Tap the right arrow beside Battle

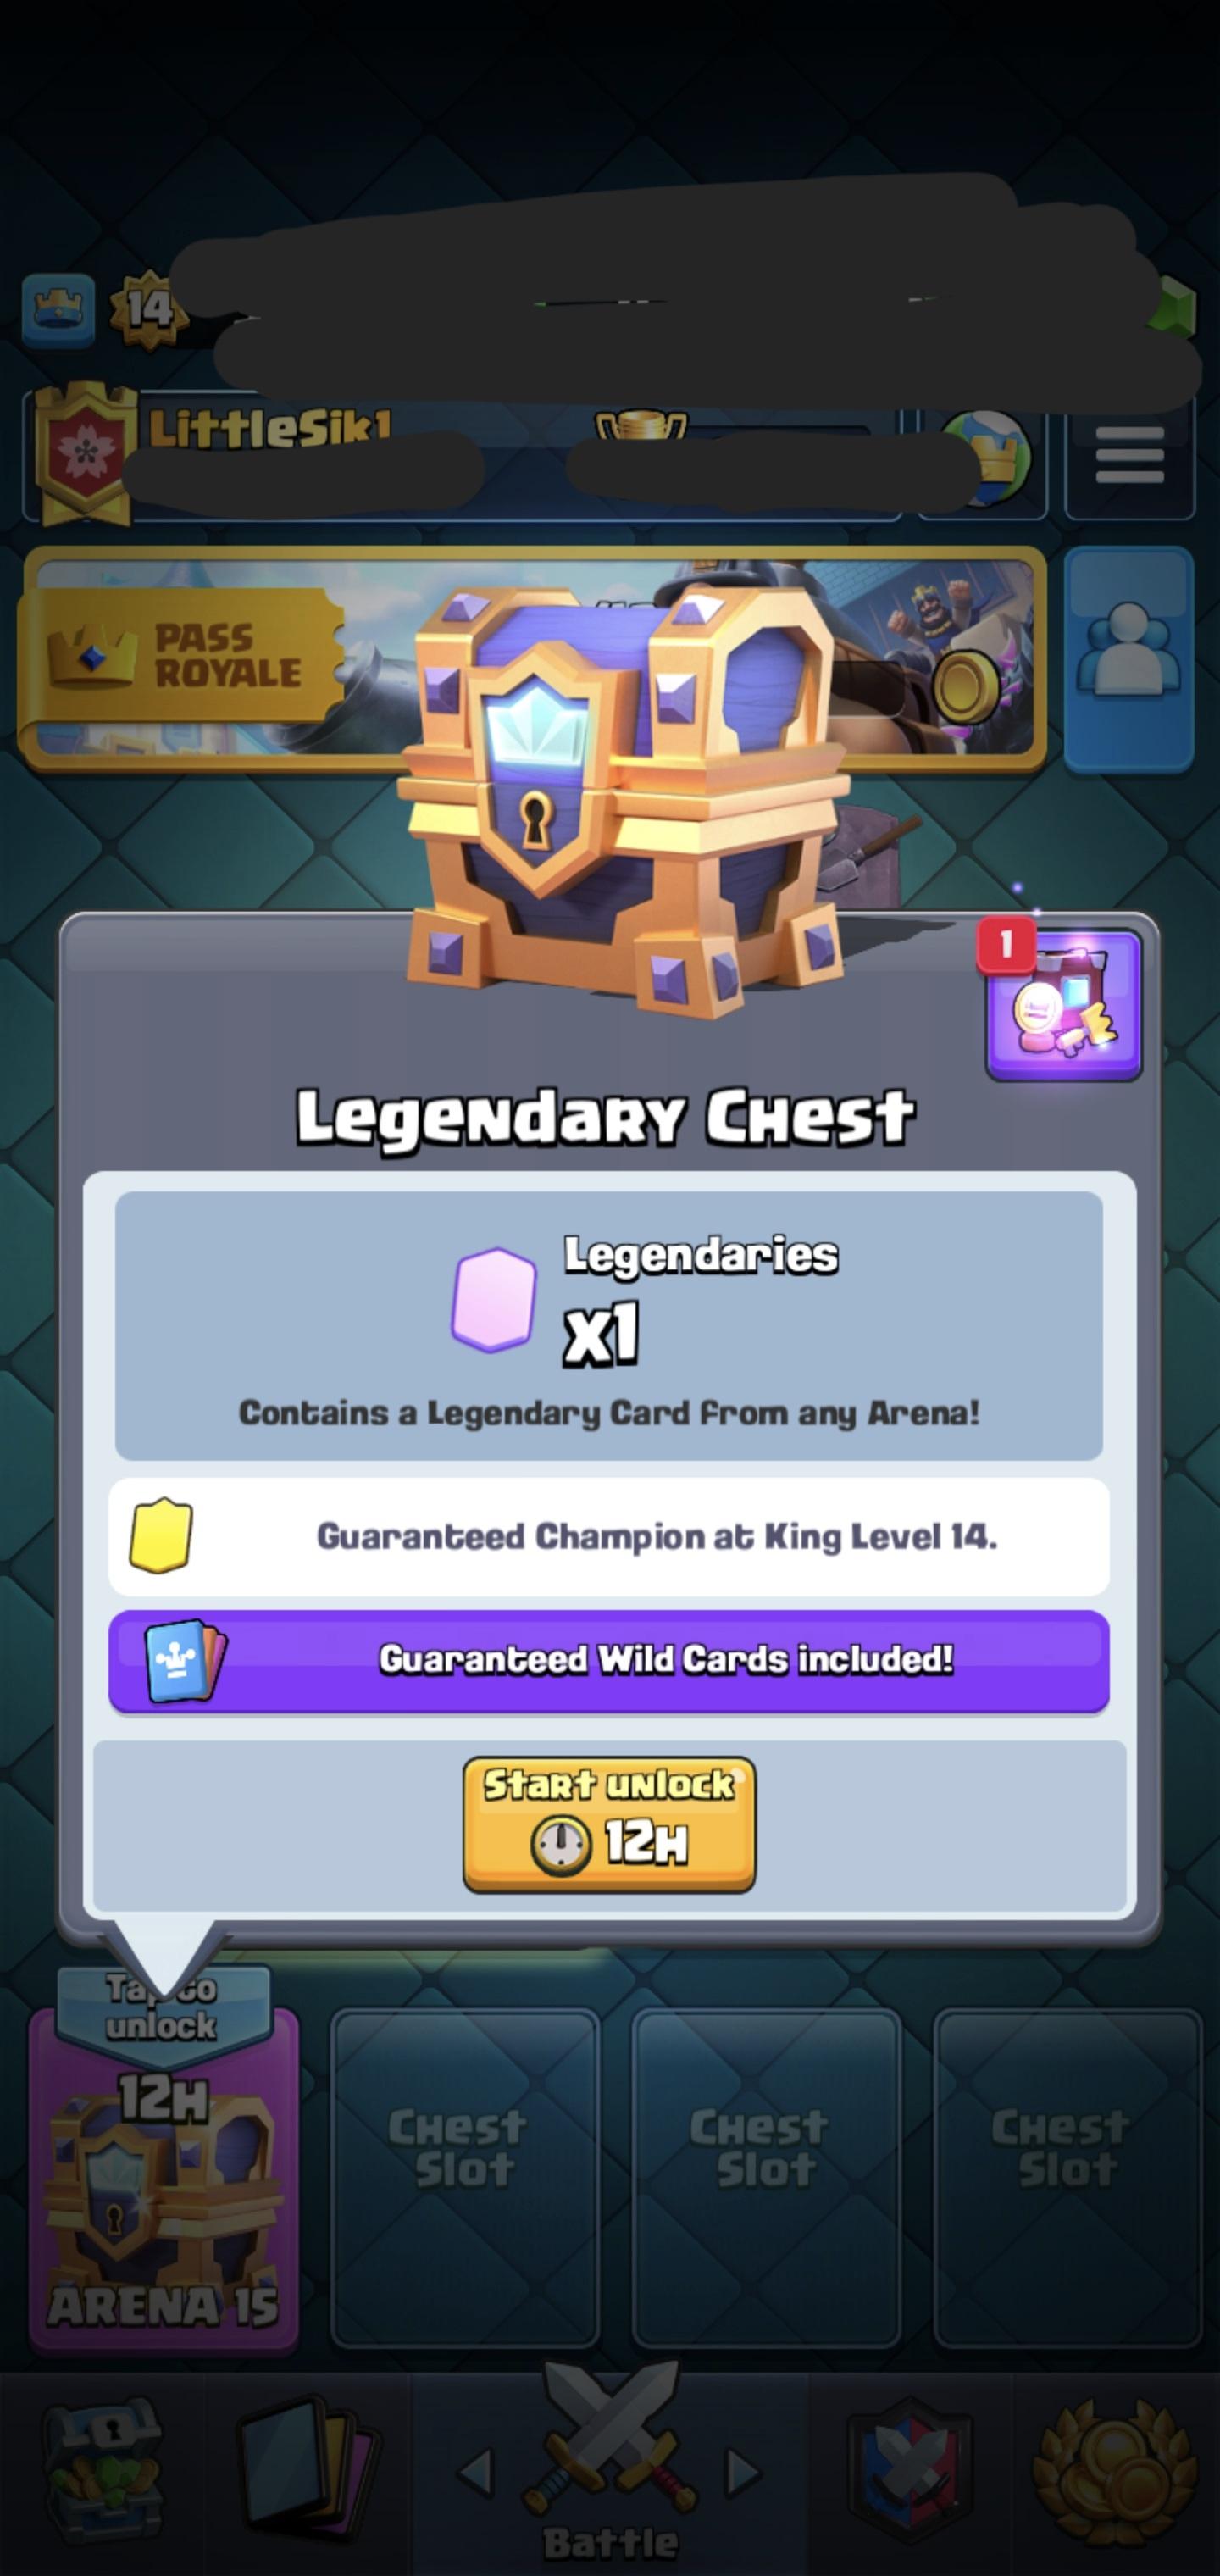click(x=743, y=2472)
